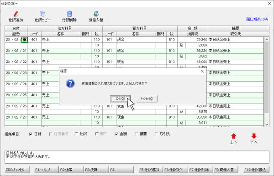Image resolution: width=274 pixels, height=176 pixels.
Task: Click the キャンセル(C) button in dialog
Action: [147, 99]
